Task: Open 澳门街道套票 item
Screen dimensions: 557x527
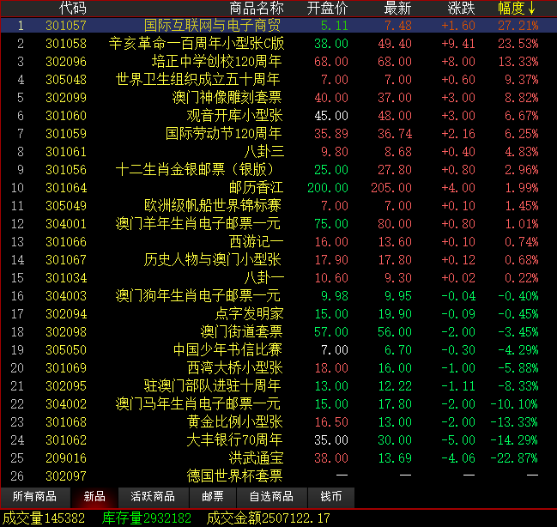Action: click(x=278, y=332)
